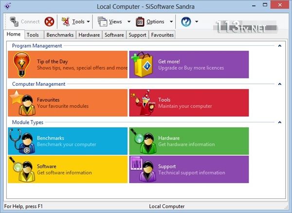Click the Software magnifier person icon
The height and width of the screenshot is (213, 292).
coord(22,169)
